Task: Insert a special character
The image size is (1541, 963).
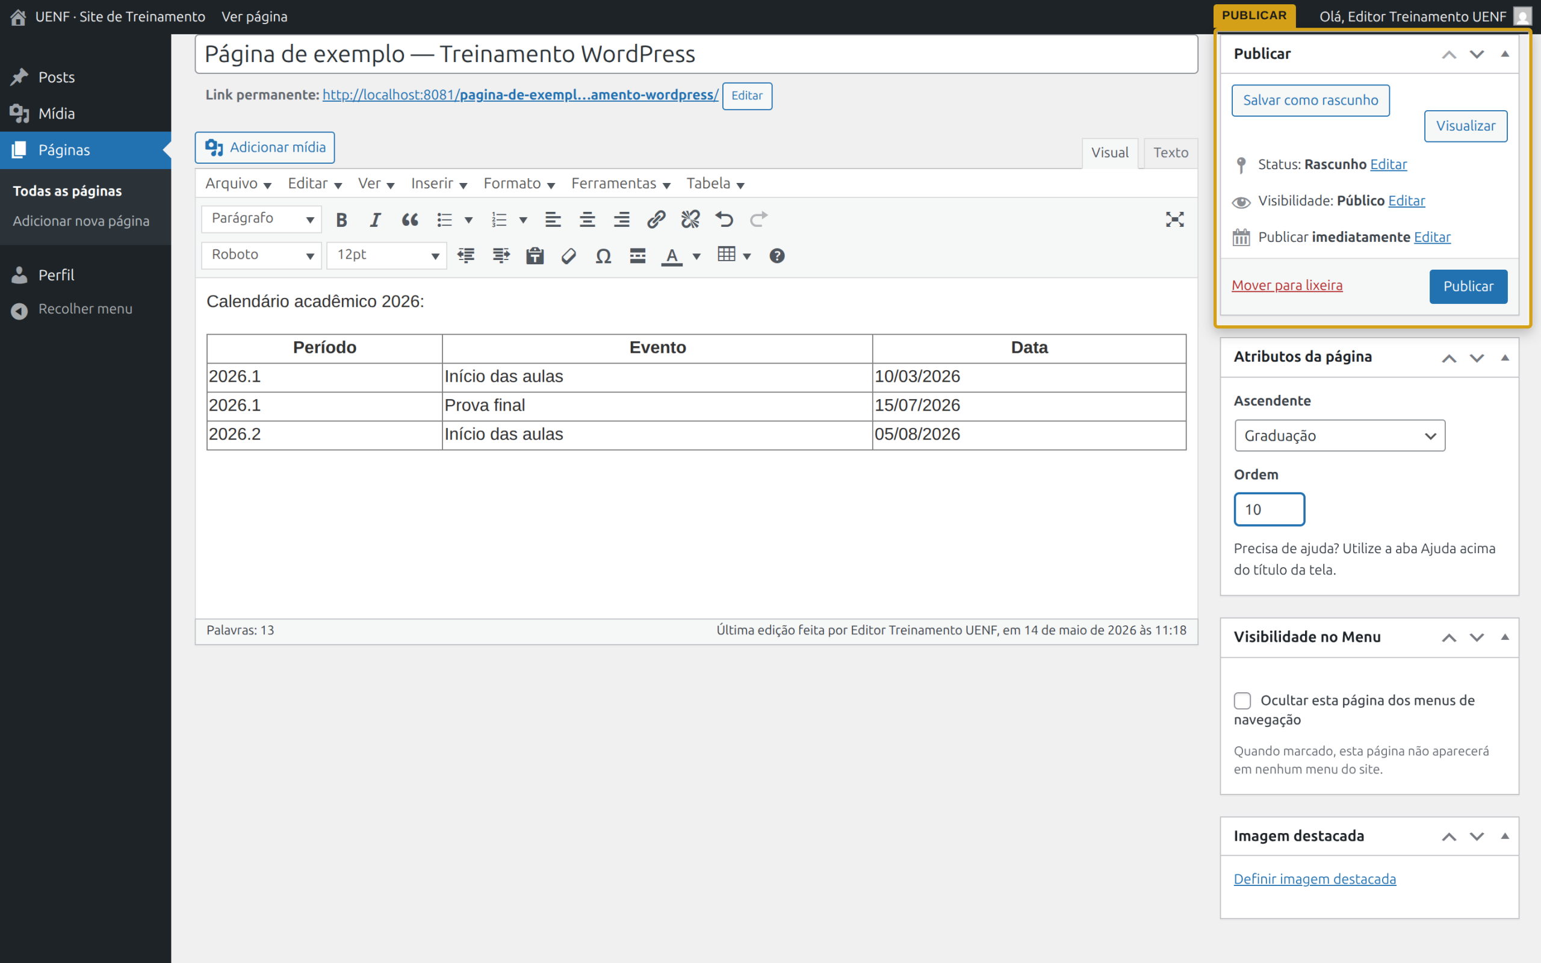Action: coord(603,256)
